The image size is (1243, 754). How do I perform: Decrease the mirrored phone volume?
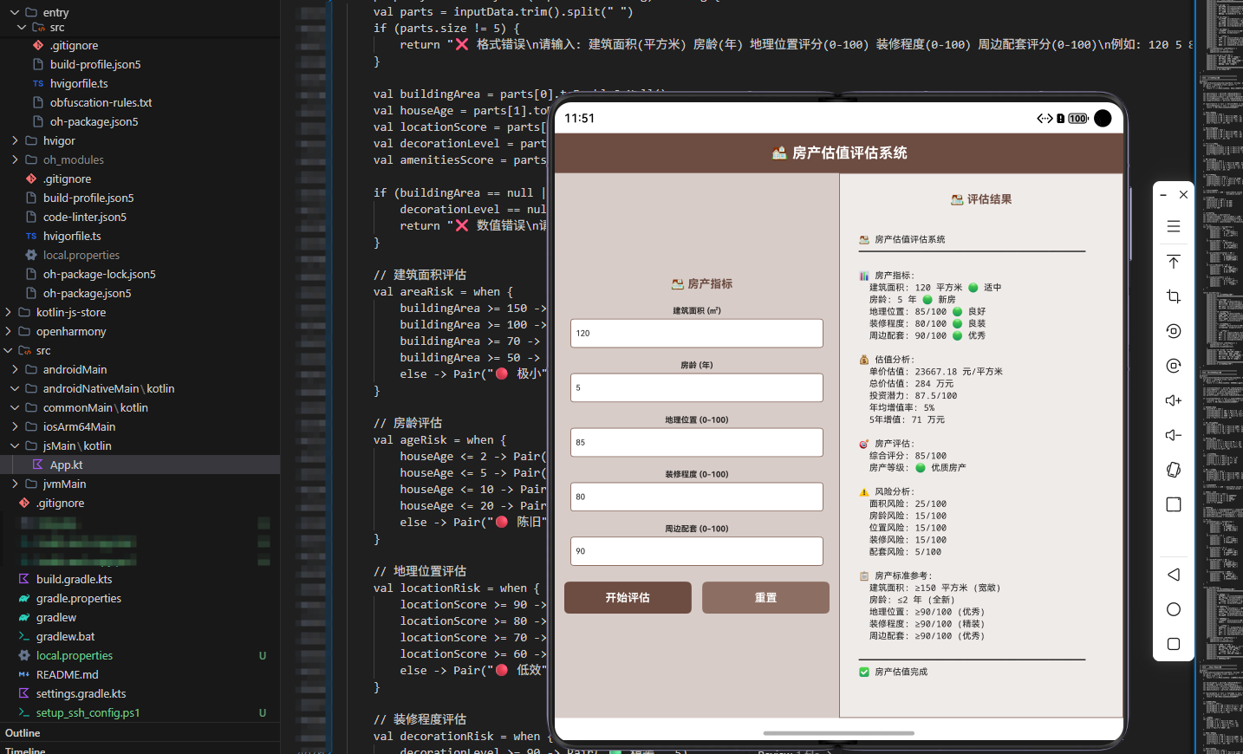point(1173,434)
